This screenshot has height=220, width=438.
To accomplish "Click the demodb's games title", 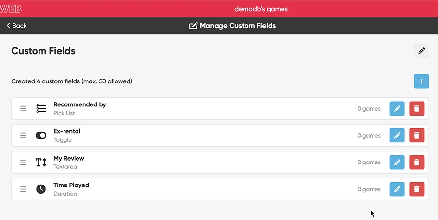I will tap(261, 9).
